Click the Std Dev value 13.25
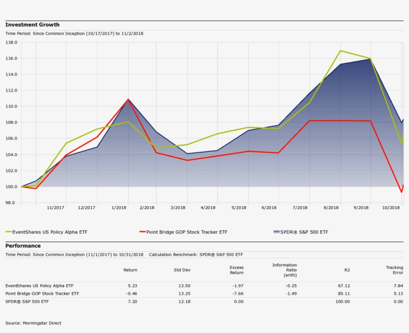Viewport: 409px width, 333px height. pyautogui.click(x=185, y=294)
